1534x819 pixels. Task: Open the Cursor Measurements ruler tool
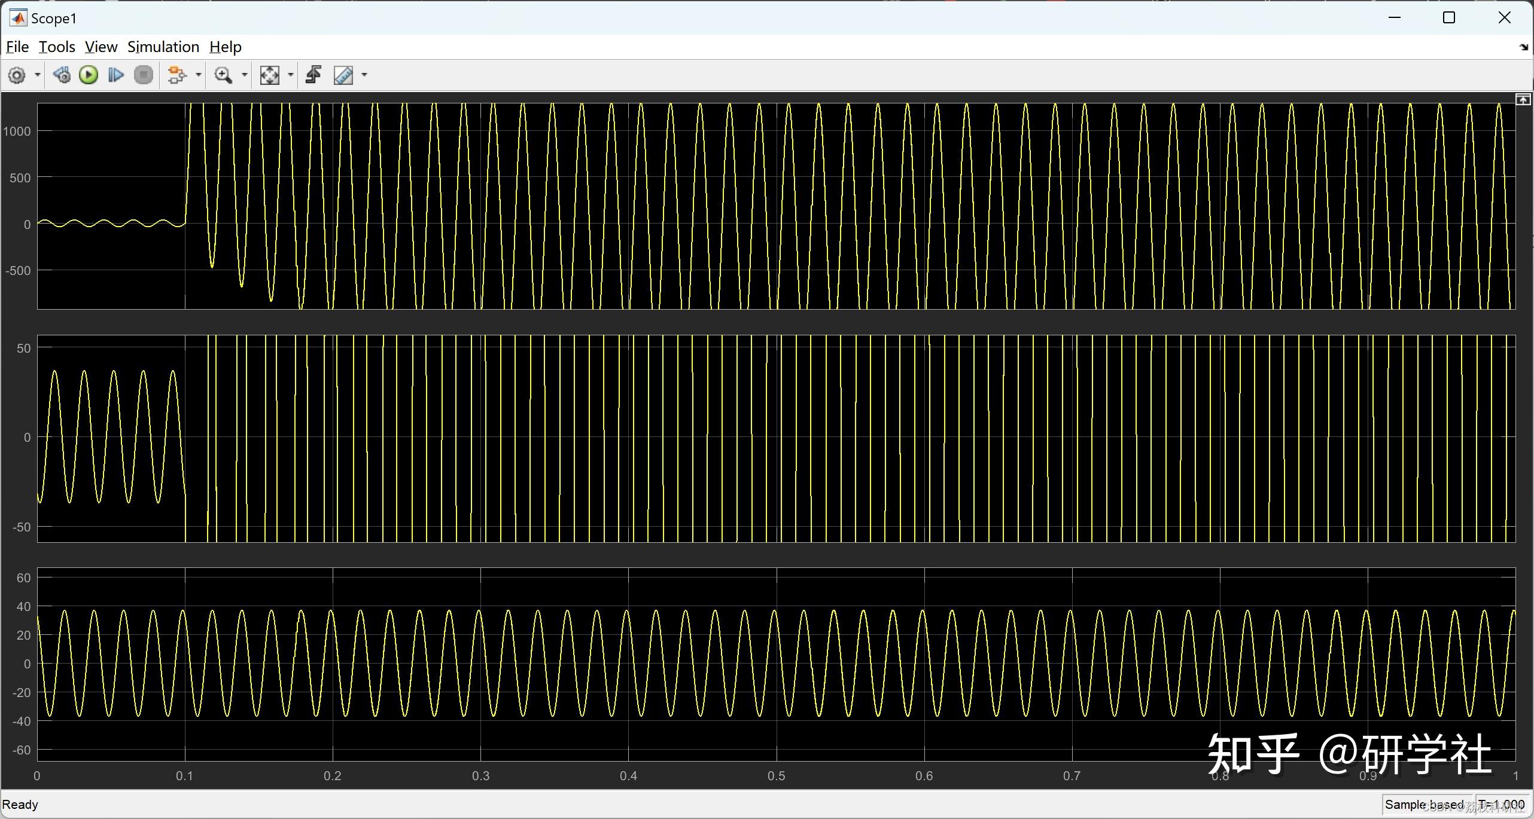[342, 75]
